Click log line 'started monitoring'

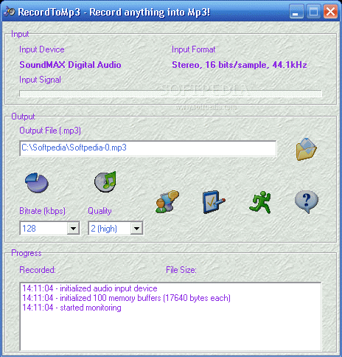71,308
